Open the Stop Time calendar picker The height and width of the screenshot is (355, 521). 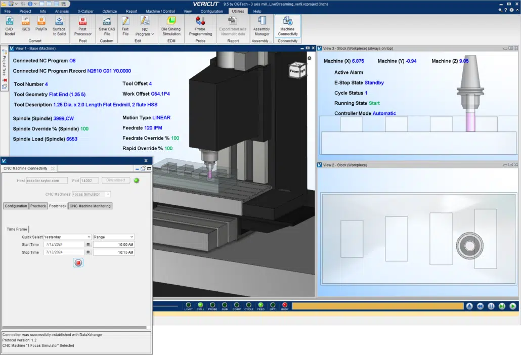88,252
